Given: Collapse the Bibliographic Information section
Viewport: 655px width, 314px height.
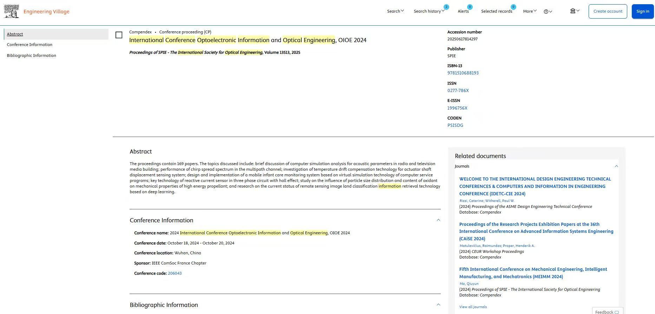Looking at the screenshot, I should 438,305.
